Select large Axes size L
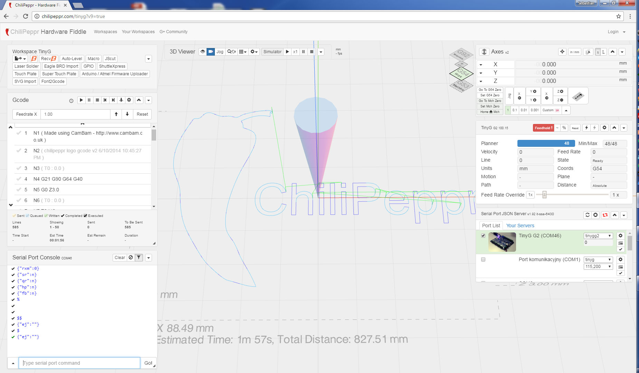The height and width of the screenshot is (373, 639). (x=603, y=52)
